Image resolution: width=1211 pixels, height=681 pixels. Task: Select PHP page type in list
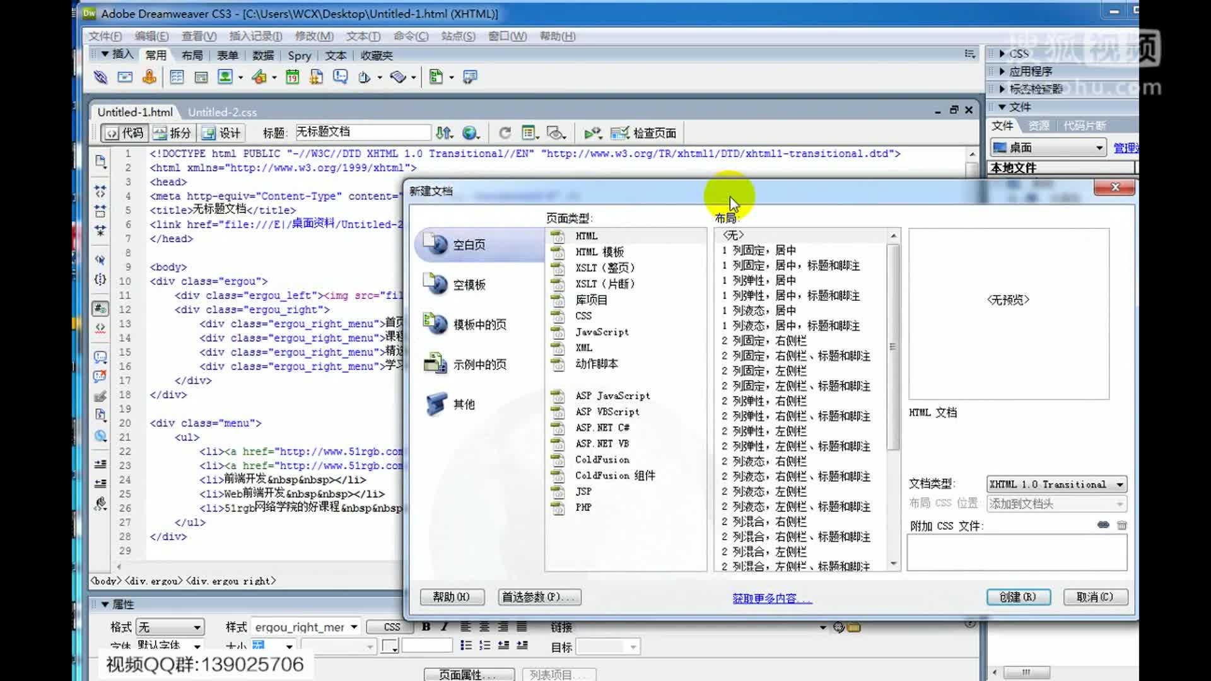pyautogui.click(x=583, y=508)
